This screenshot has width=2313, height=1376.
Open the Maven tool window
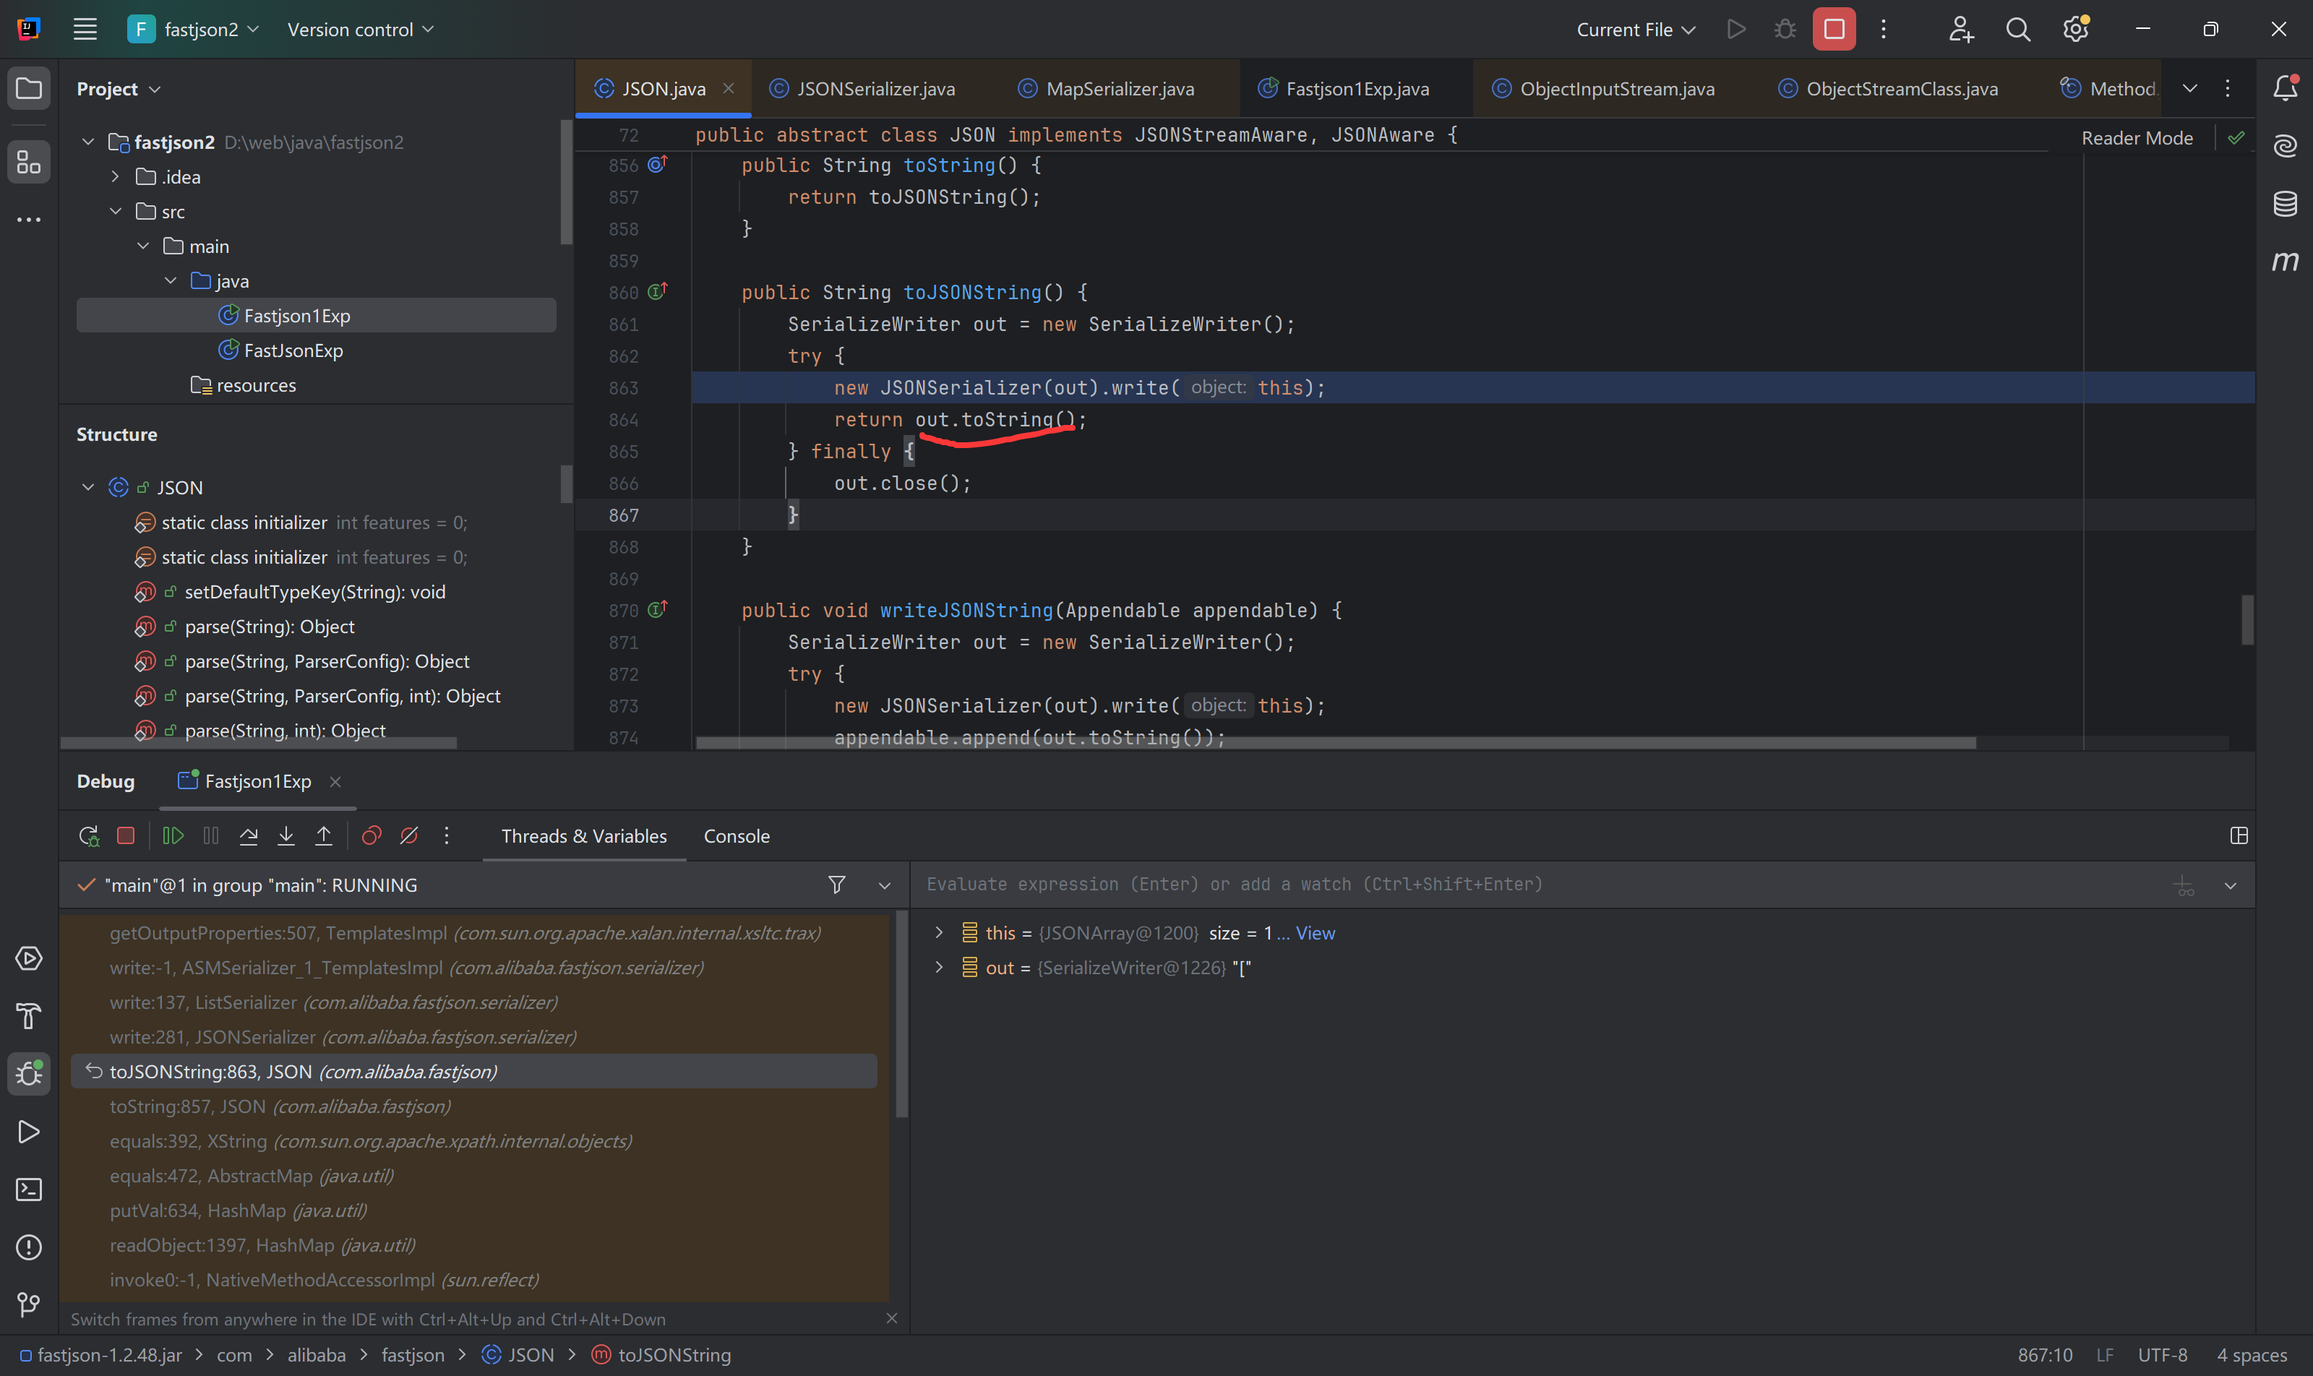point(2286,261)
